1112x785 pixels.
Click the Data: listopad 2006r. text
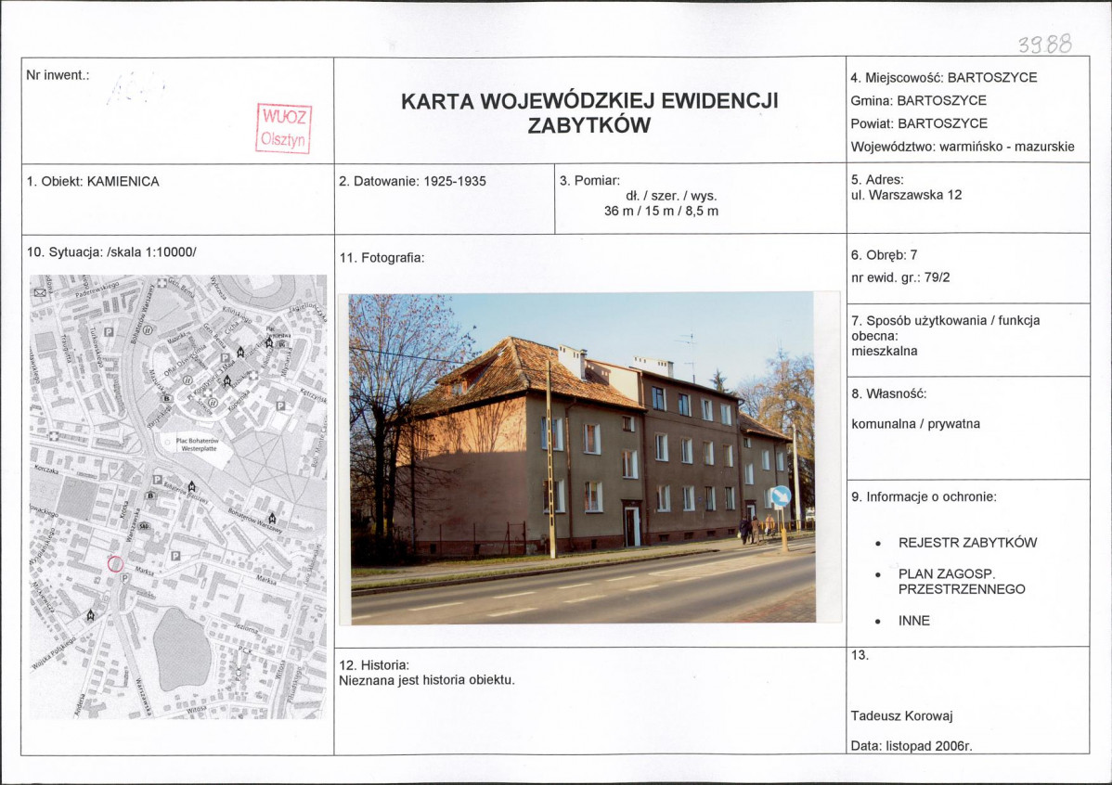(912, 746)
